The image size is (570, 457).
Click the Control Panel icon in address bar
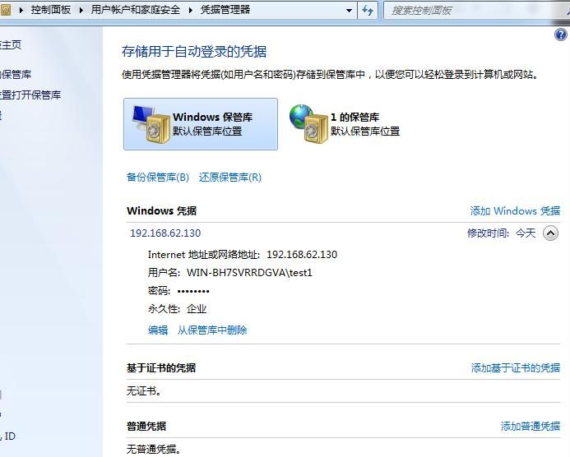[6, 10]
